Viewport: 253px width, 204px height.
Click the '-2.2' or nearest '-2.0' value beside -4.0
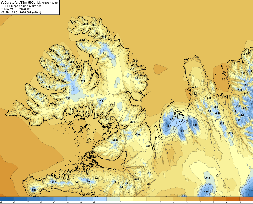click(x=208, y=178)
